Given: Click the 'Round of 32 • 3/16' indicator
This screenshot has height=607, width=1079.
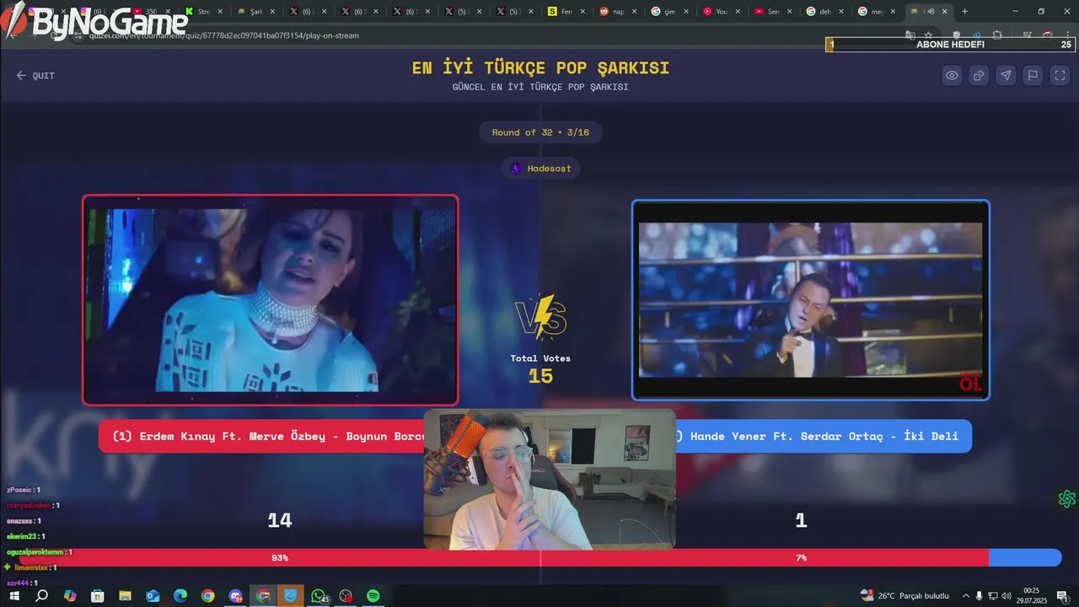Looking at the screenshot, I should point(540,132).
